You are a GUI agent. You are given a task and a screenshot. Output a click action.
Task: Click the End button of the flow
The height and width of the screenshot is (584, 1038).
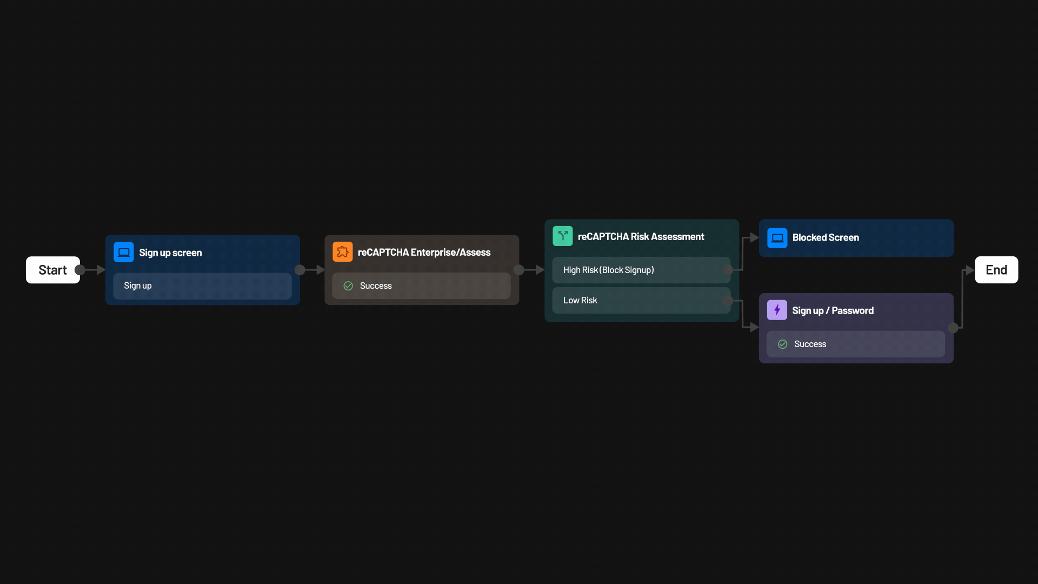pos(996,270)
